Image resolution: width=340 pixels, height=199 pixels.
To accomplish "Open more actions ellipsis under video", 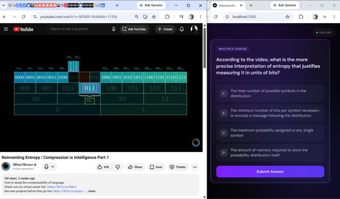I will [195, 167].
